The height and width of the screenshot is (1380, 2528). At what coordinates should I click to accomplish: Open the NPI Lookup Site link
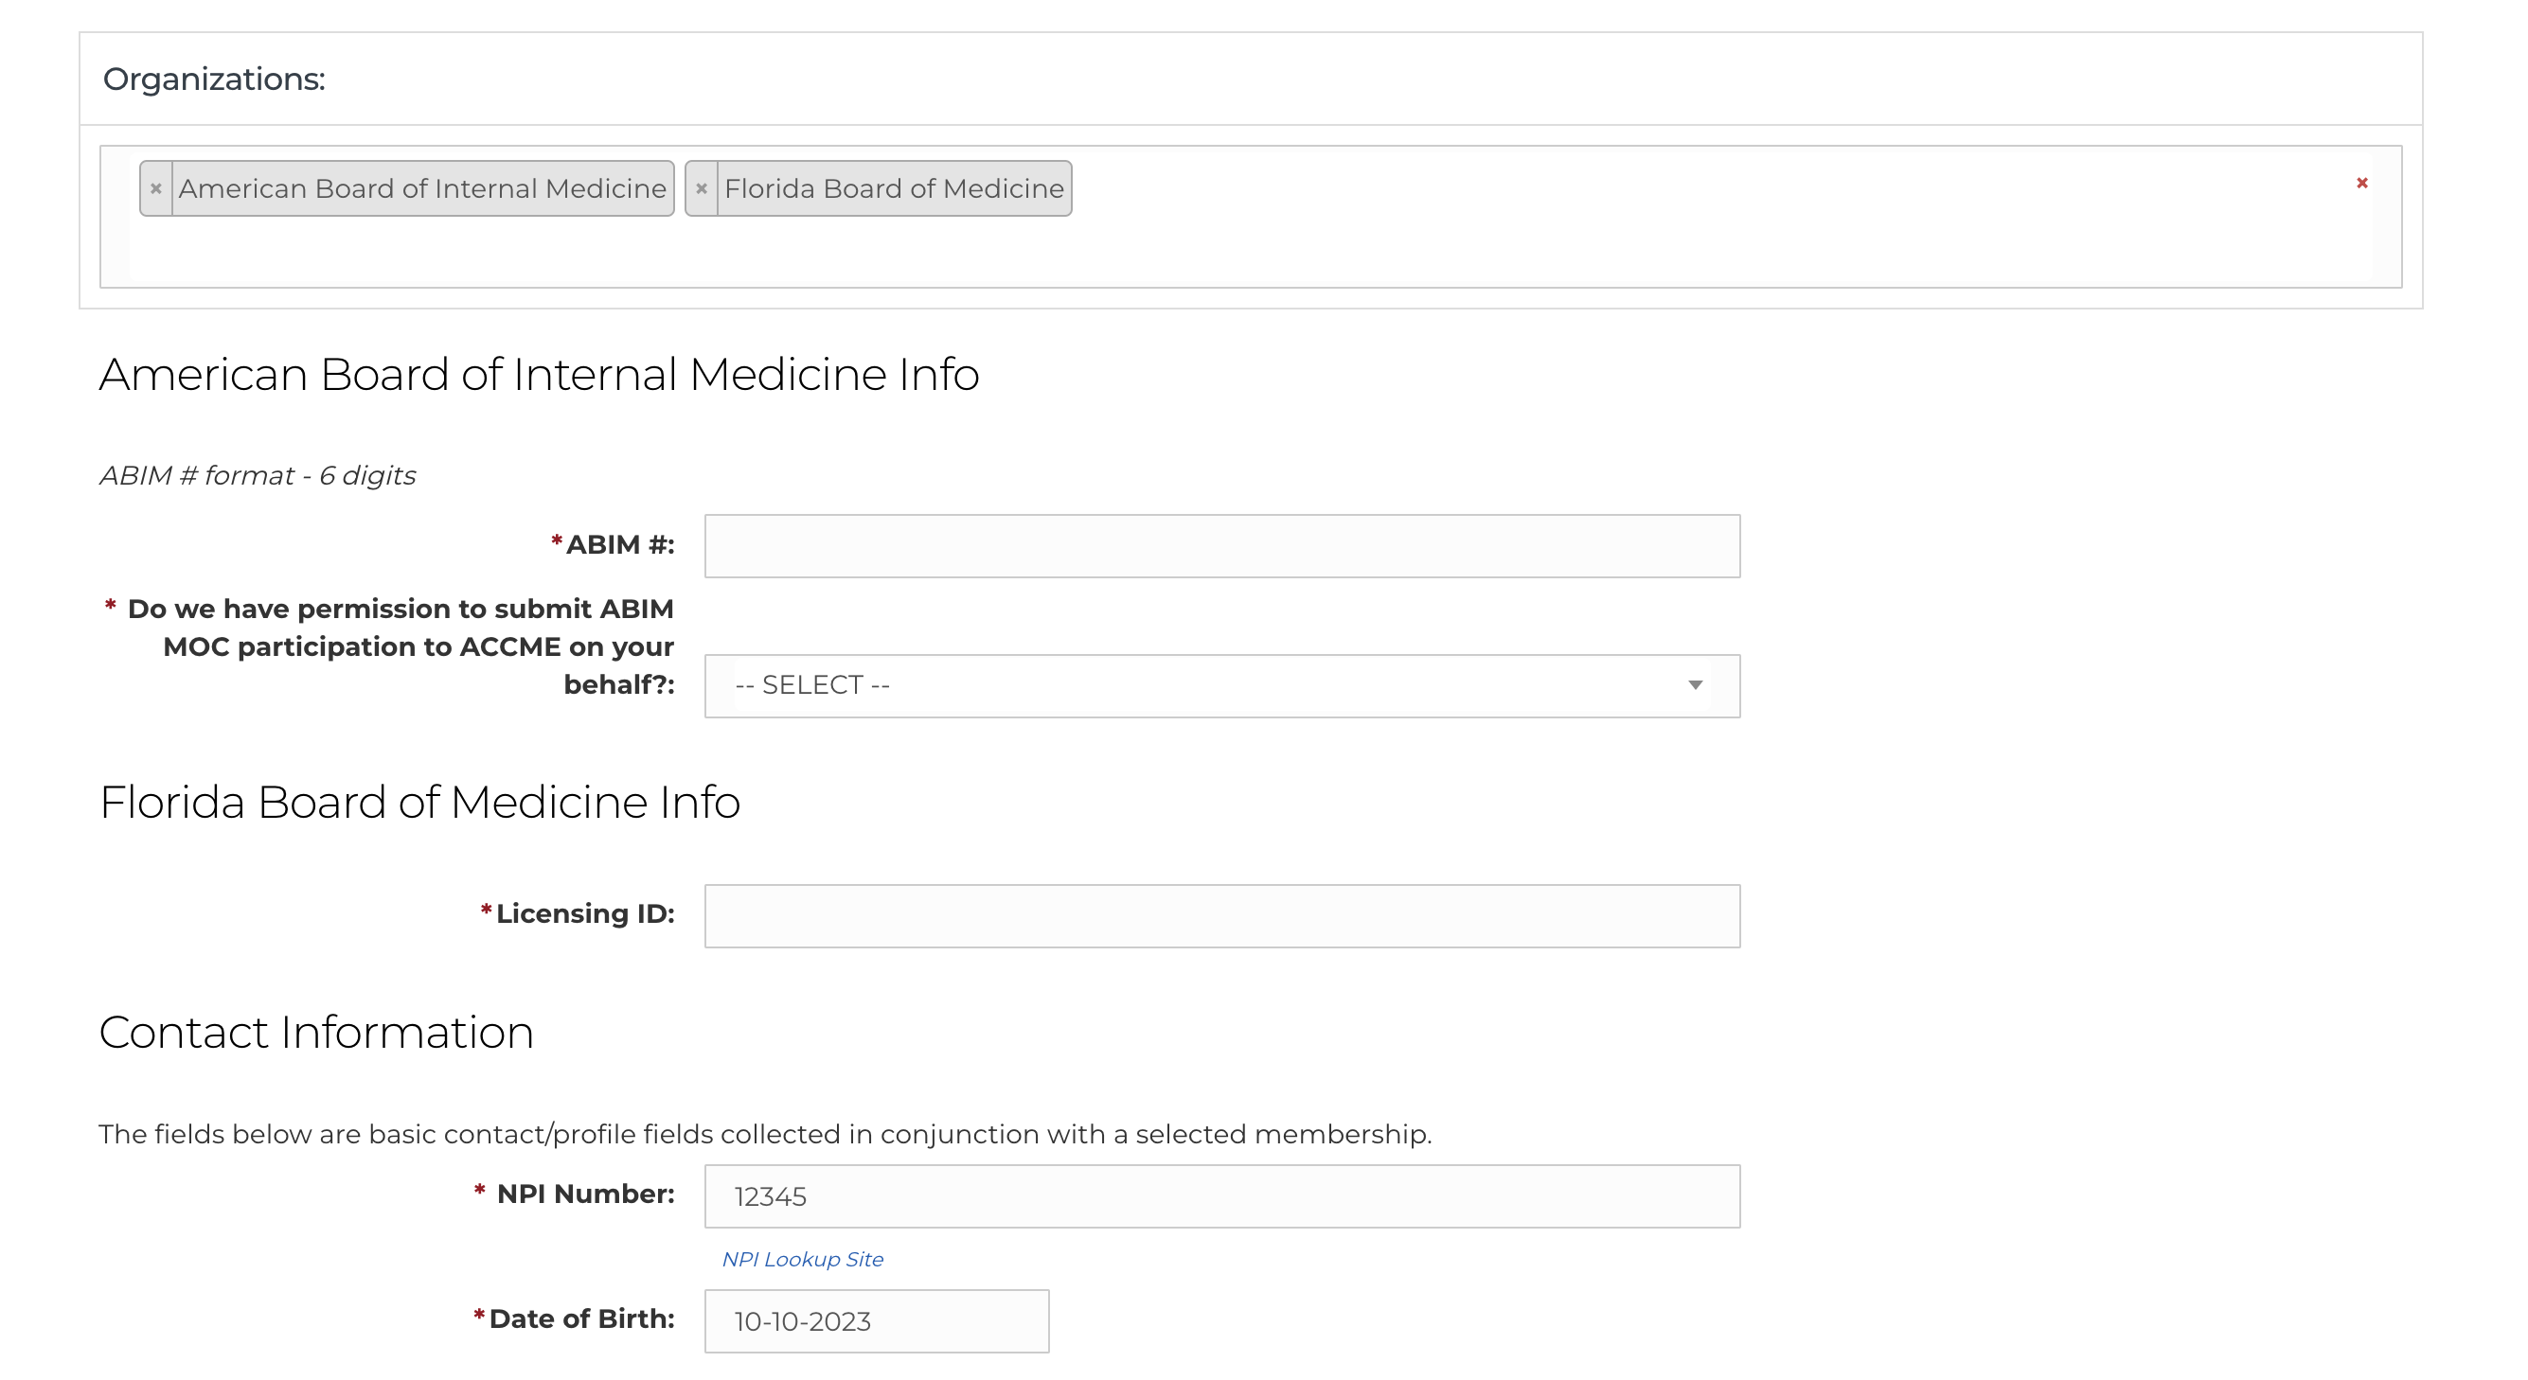(802, 1260)
